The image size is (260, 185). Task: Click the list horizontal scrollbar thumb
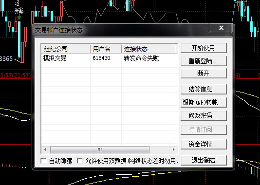click(x=100, y=150)
